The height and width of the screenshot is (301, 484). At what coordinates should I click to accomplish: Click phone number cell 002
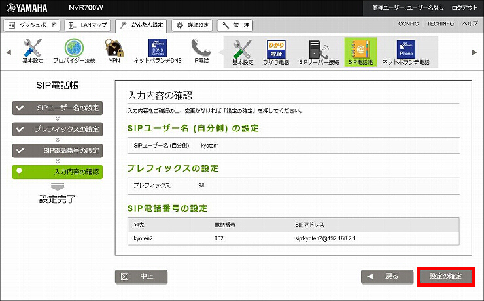[x=219, y=238]
